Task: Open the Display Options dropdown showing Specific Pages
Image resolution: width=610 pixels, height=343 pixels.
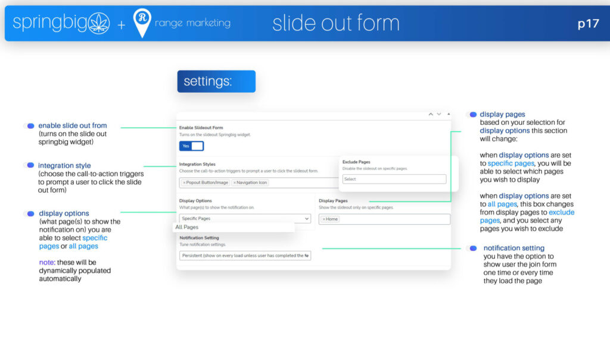Action: [245, 219]
